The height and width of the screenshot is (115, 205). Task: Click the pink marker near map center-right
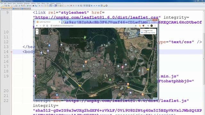pos(123,67)
